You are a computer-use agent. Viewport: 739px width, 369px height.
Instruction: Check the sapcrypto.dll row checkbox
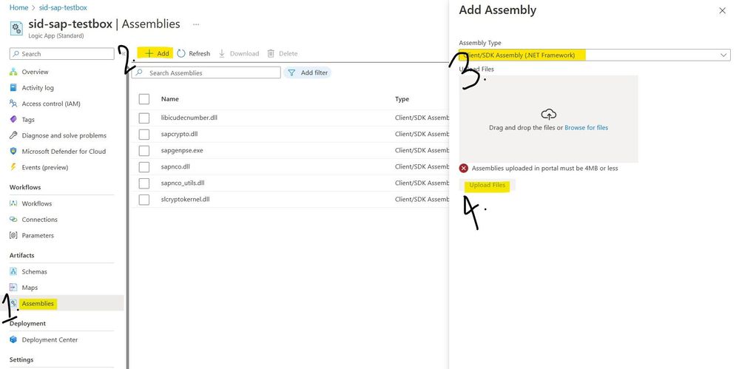[x=144, y=135]
